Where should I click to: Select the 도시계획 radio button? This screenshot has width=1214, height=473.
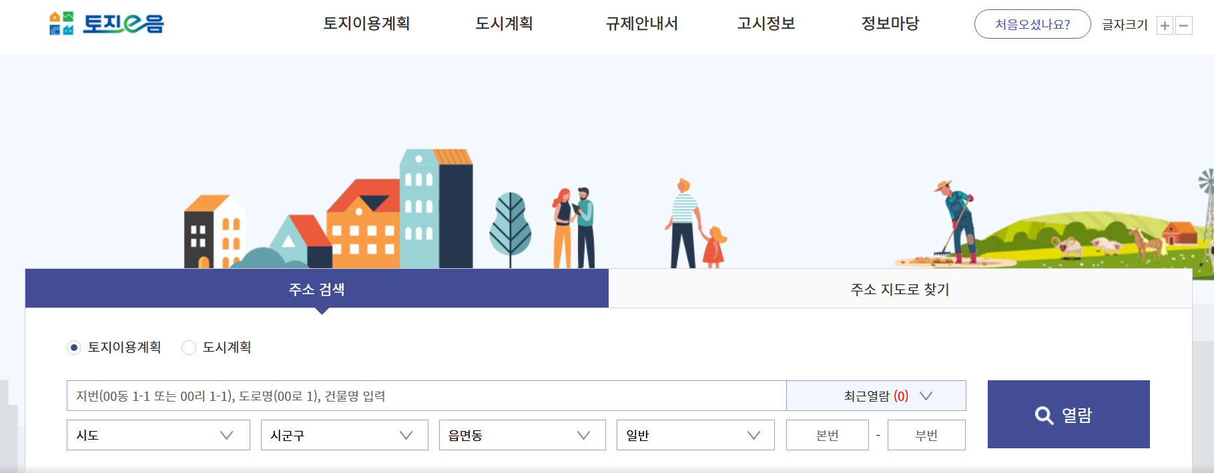pos(189,348)
